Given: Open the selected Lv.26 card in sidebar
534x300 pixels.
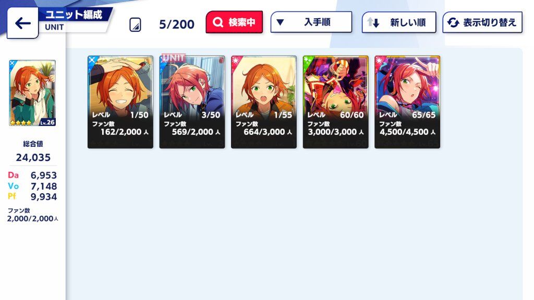Looking at the screenshot, I should [x=32, y=93].
